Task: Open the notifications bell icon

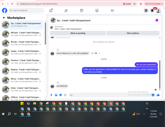Action: pyautogui.click(x=152, y=11)
